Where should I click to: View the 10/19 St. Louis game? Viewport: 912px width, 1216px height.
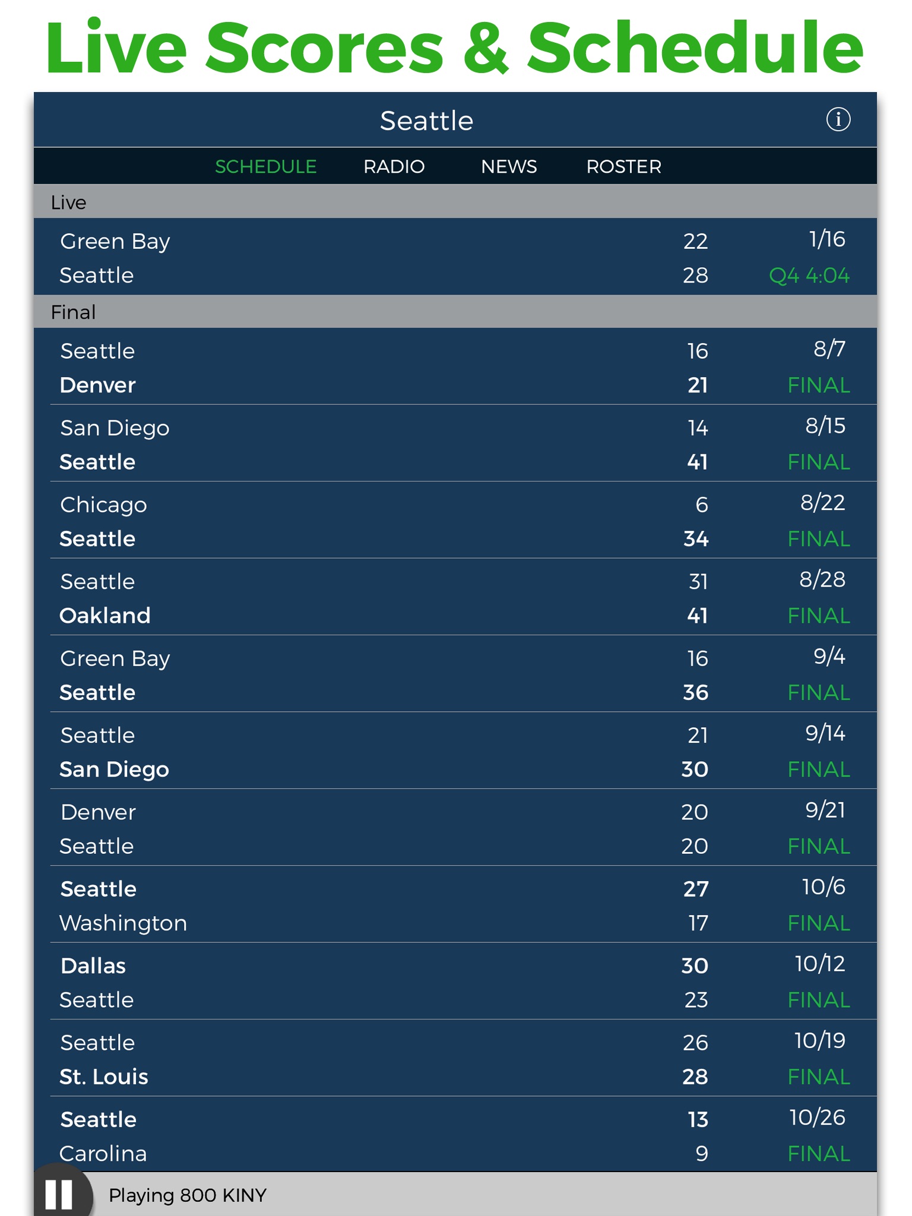point(455,1059)
